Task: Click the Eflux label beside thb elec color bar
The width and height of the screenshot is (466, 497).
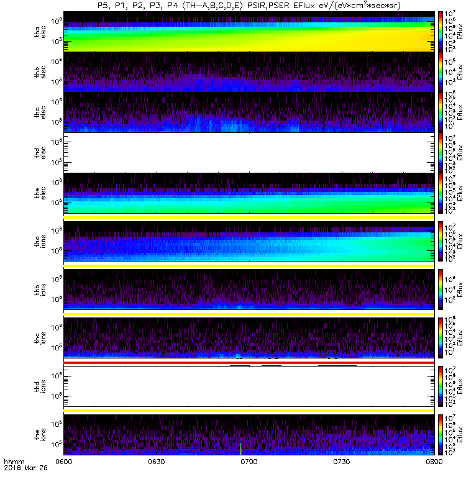Action: click(460, 72)
